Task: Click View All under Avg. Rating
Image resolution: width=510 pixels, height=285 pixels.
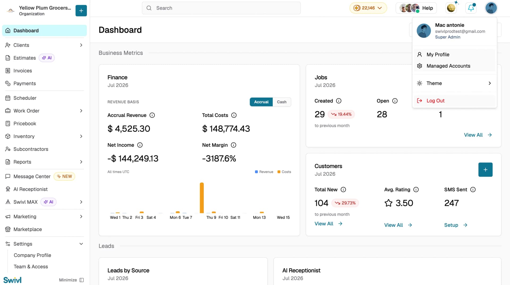Action: tap(398, 225)
